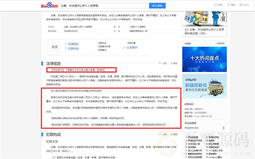Click the Baidu Baike logo
The width and height of the screenshot is (255, 159).
(x=49, y=5)
